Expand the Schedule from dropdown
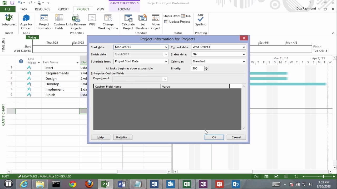The width and height of the screenshot is (337, 189). point(166,61)
